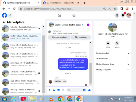Image resolution: width=136 pixels, height=102 pixels.
Task: Launch Internet Explorer from taskbar
Action: [x=14, y=99]
